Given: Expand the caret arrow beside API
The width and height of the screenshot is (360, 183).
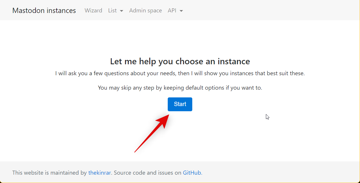Looking at the screenshot, I should pyautogui.click(x=181, y=11).
